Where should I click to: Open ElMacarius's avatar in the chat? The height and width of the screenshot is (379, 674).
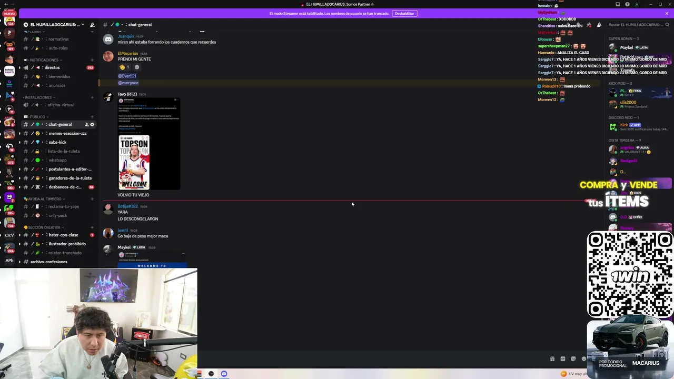click(x=108, y=56)
